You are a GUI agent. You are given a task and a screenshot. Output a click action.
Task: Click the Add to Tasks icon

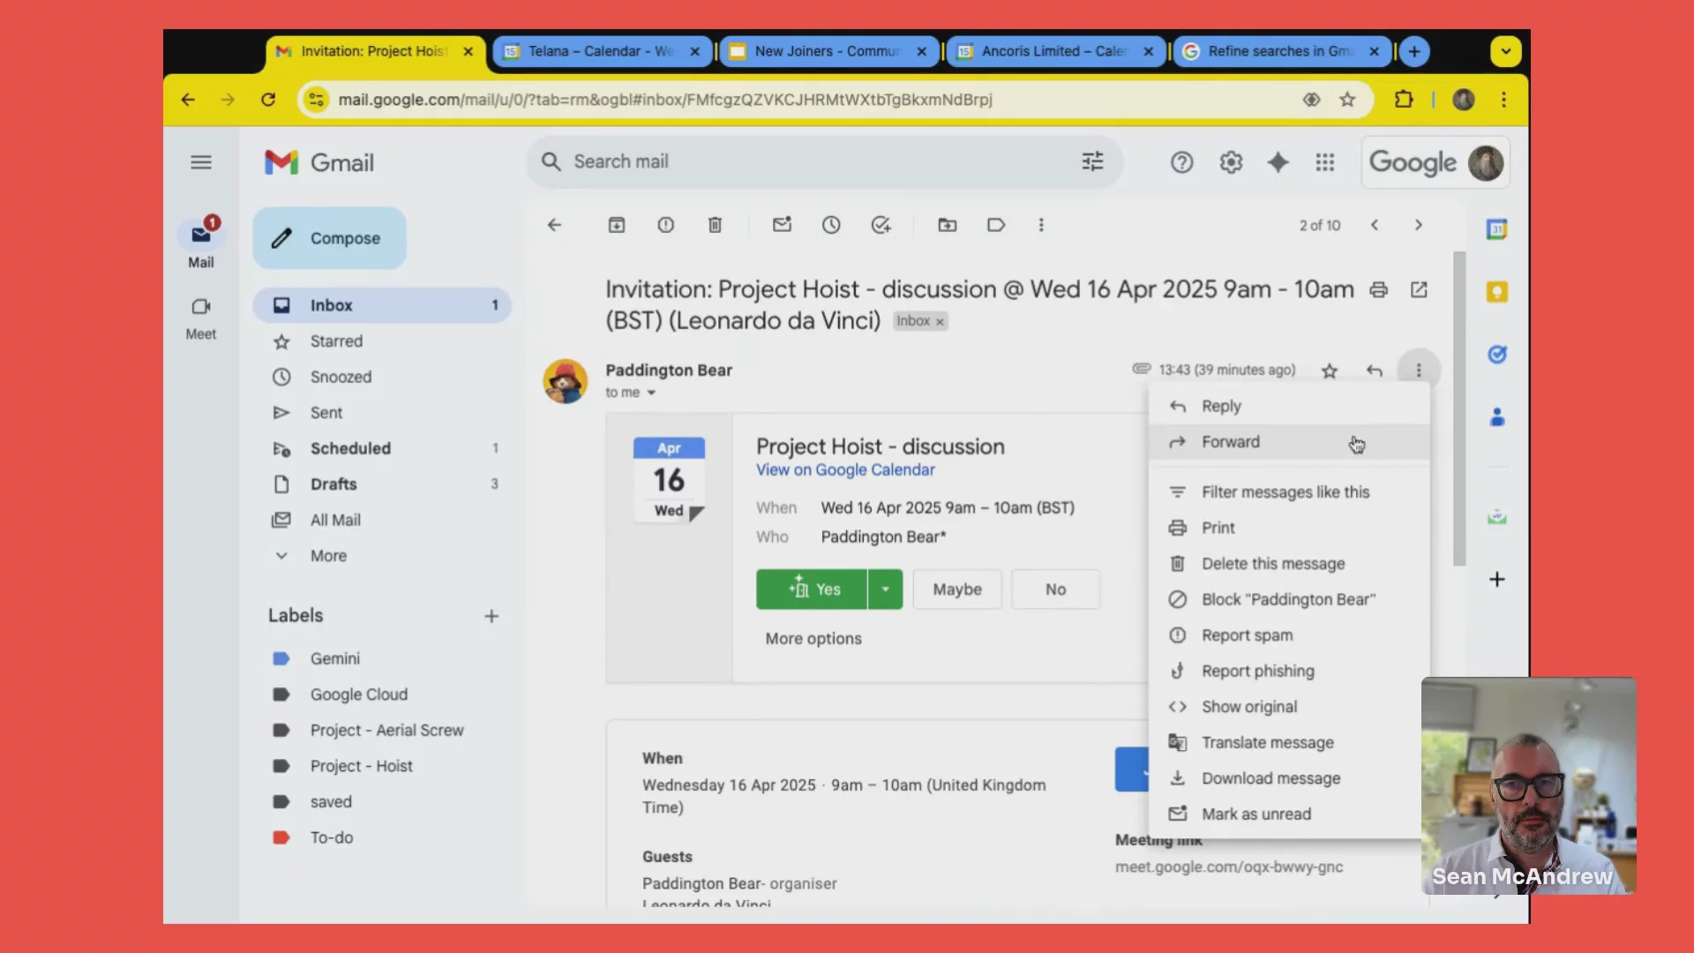click(881, 225)
